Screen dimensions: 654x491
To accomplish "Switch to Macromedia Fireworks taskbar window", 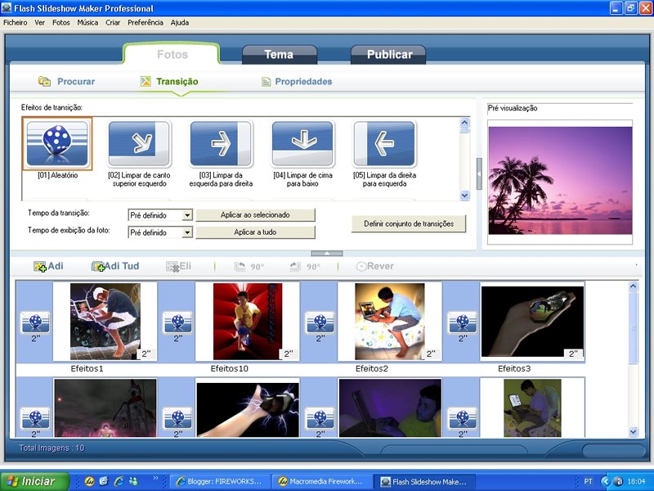I will 321,481.
